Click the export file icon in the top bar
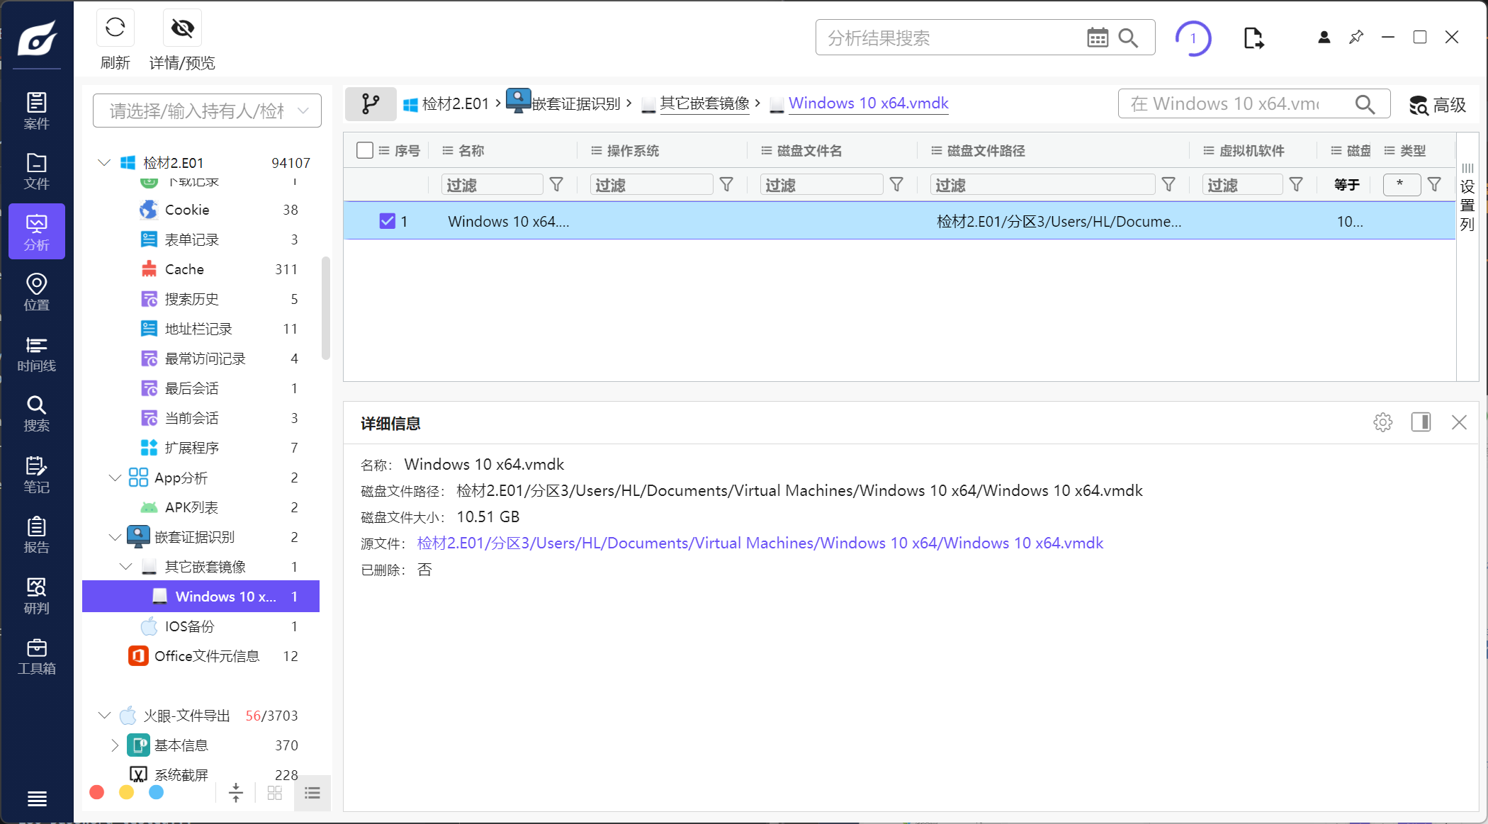 point(1253,38)
